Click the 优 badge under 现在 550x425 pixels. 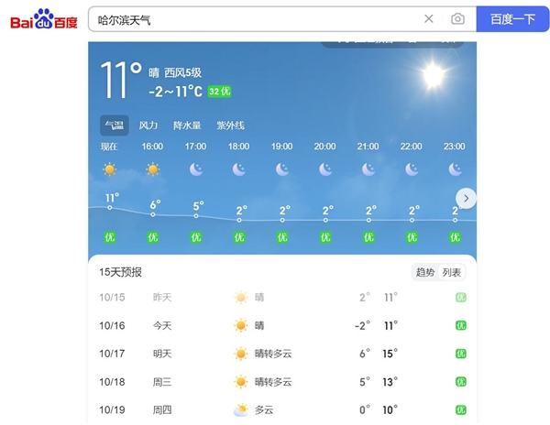(x=109, y=237)
